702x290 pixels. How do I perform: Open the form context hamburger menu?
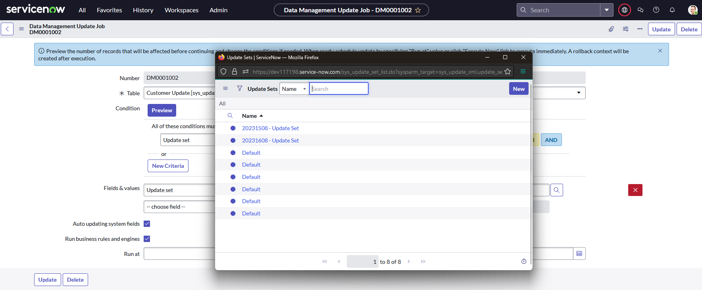click(x=21, y=29)
